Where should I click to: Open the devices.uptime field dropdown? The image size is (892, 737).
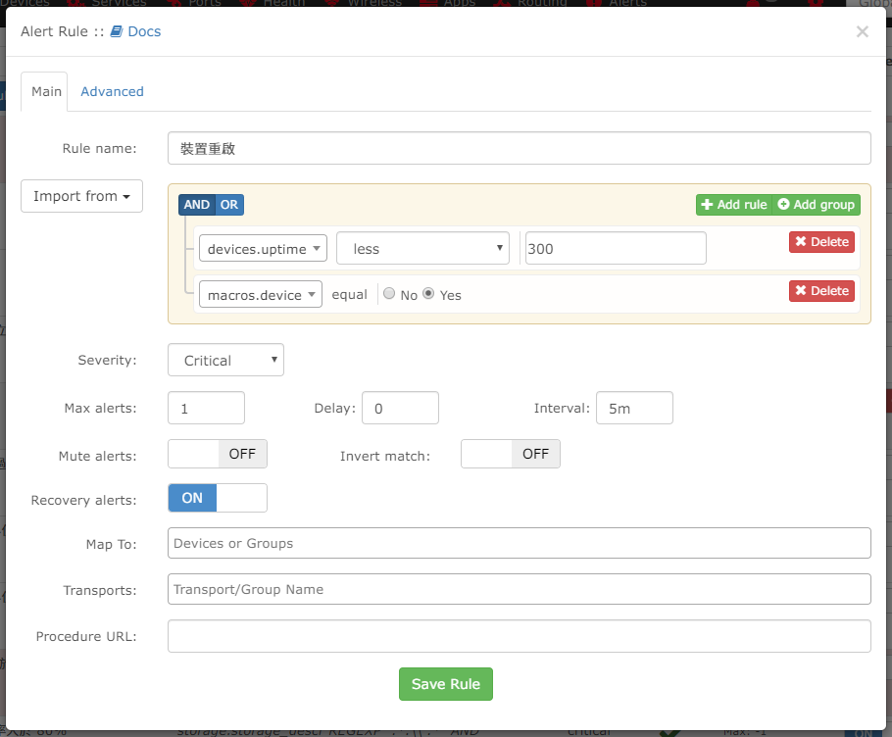pos(263,249)
